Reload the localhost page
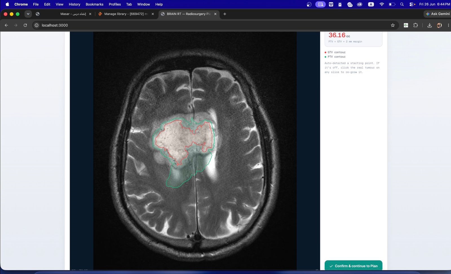 pos(25,25)
